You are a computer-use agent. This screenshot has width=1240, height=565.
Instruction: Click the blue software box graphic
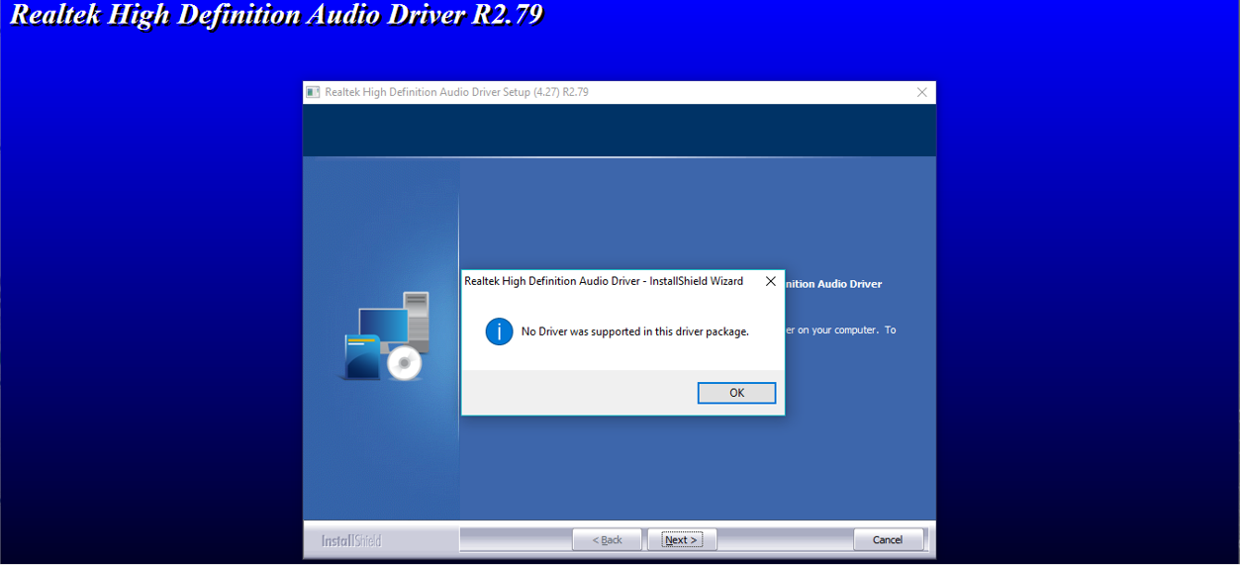361,356
